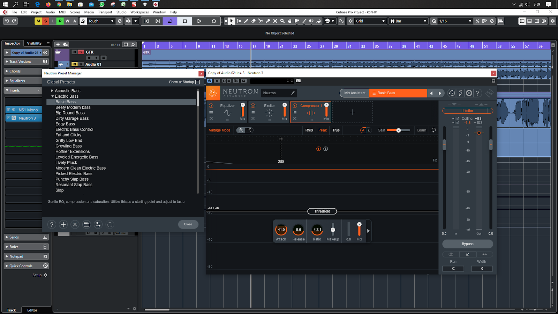Select the Zoom magnifier tool
The height and width of the screenshot is (314, 558).
point(282,21)
